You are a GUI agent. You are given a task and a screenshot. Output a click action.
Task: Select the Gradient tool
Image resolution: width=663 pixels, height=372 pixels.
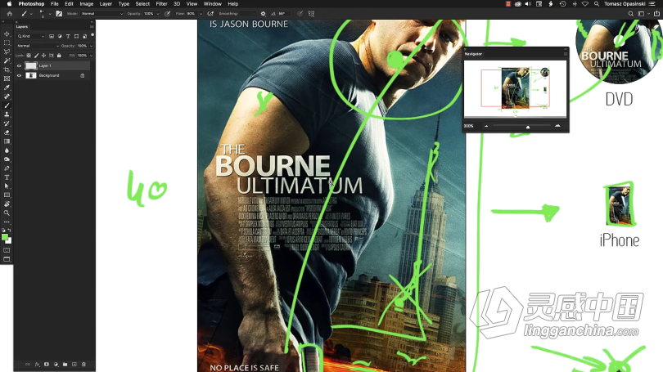point(7,141)
